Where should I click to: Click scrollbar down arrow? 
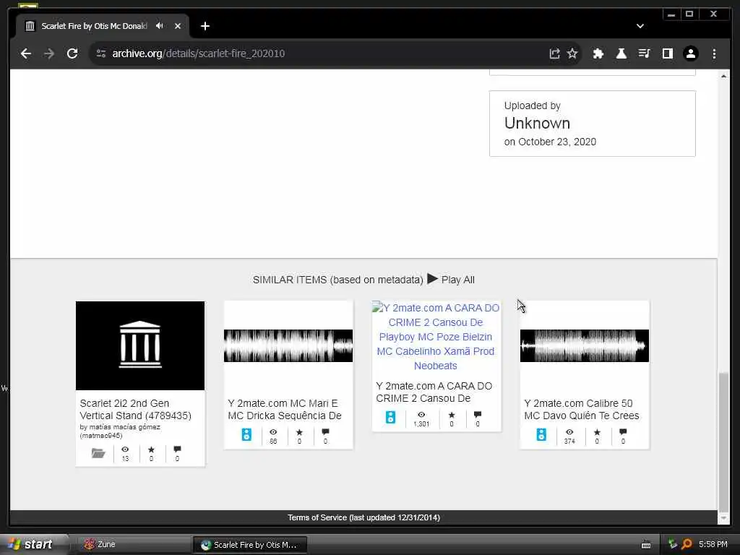724,517
